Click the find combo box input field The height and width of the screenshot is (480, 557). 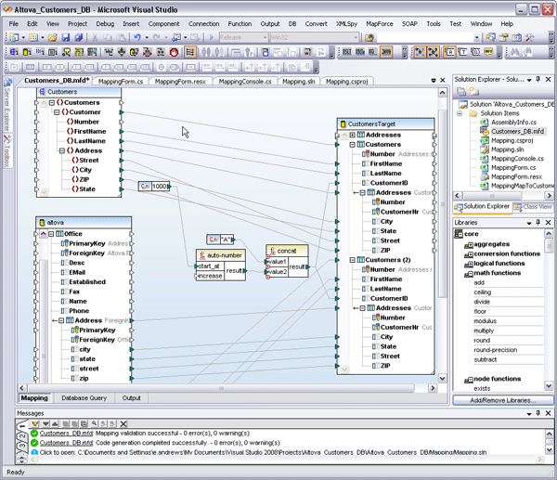[424, 37]
